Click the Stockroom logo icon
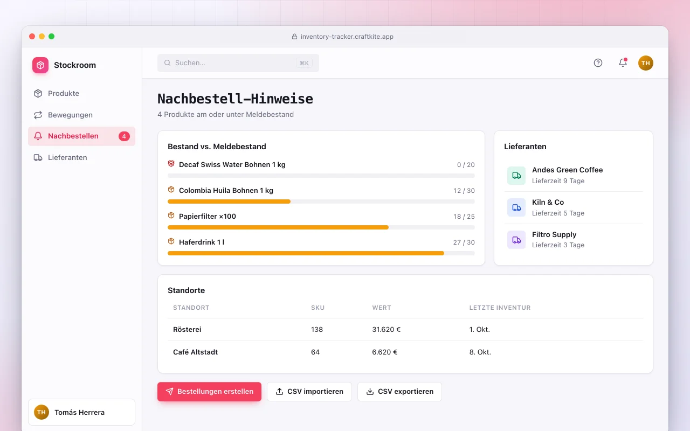This screenshot has height=431, width=690. tap(40, 65)
